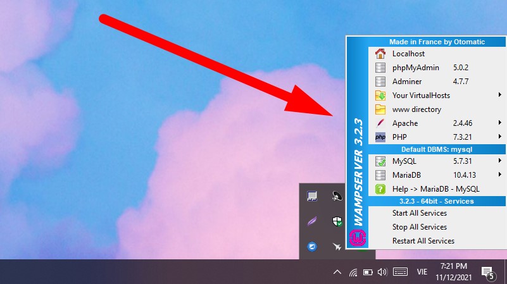Click the Adminer database icon
Viewport: 507px width, 284px height.
(x=380, y=82)
